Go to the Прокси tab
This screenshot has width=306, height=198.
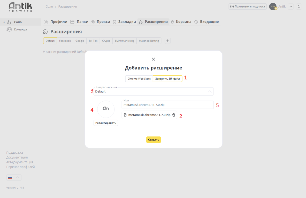coord(101,22)
